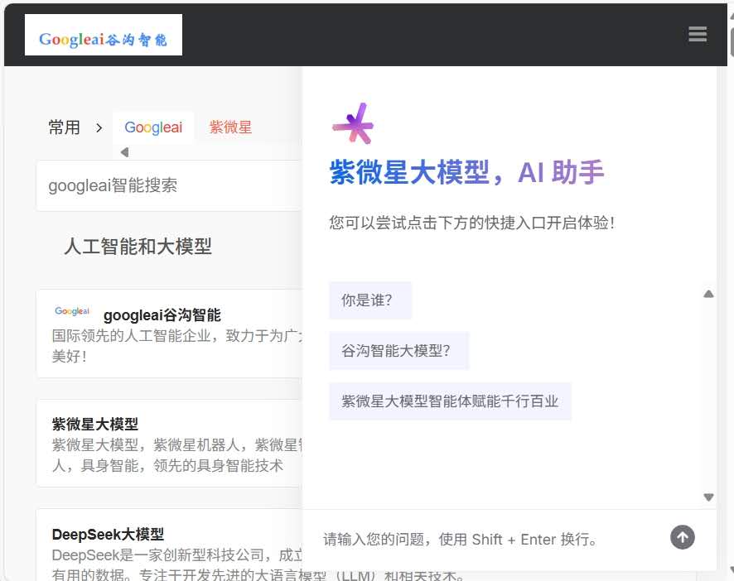
Task: Choose the 谷沟智能大模型？ suggestion
Action: (x=398, y=351)
